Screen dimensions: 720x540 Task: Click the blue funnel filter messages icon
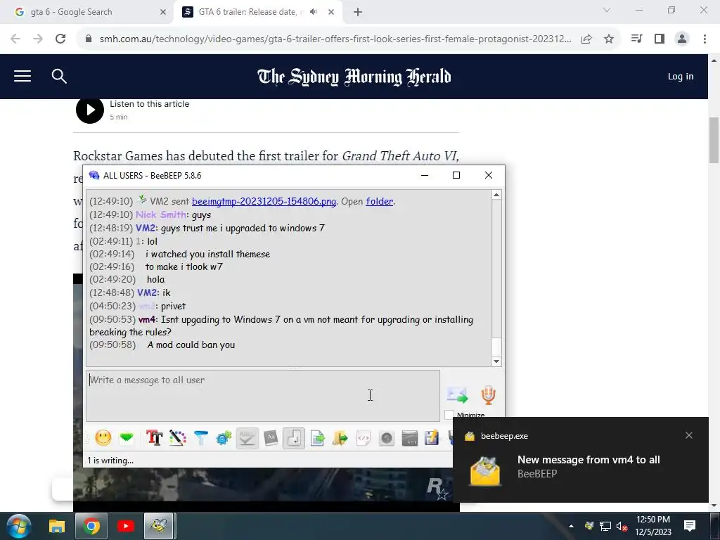pos(200,438)
